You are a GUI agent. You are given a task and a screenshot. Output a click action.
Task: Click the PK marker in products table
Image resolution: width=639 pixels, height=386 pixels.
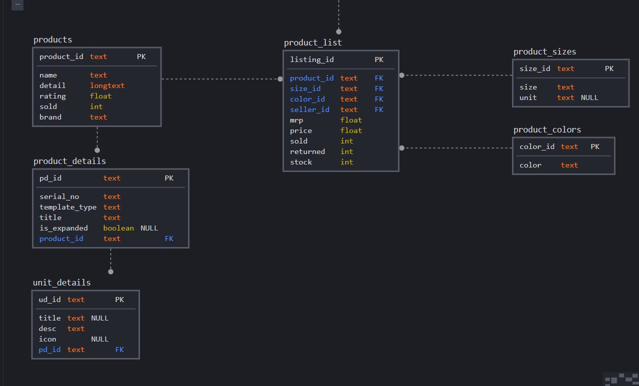(141, 56)
